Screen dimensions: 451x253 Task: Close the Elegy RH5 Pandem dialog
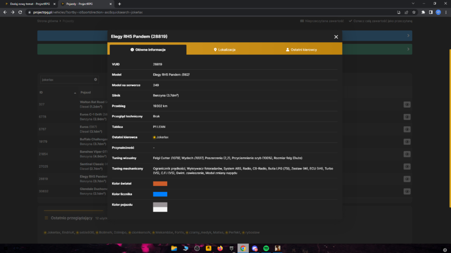click(336, 37)
